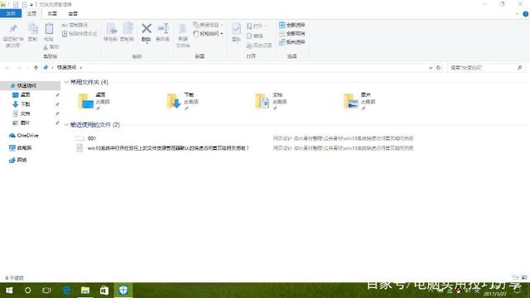530x298 pixels.
Task: Click Select all (全部选择) in the ribbon
Action: click(292, 25)
